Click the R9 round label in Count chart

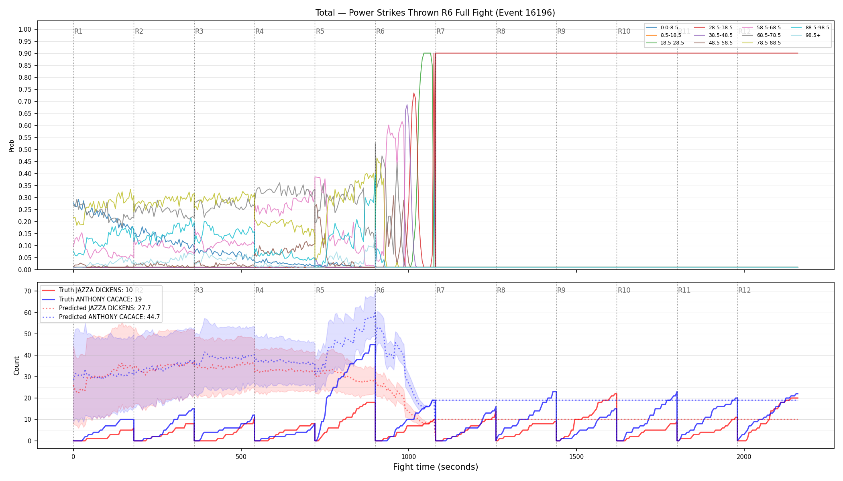[561, 290]
